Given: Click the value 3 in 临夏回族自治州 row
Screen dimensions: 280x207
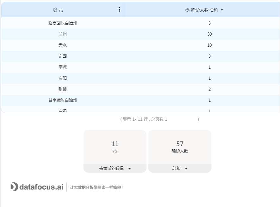Looking at the screenshot, I should click(209, 23).
